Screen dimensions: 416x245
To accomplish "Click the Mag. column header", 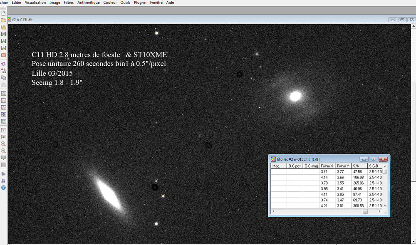I will (x=279, y=166).
